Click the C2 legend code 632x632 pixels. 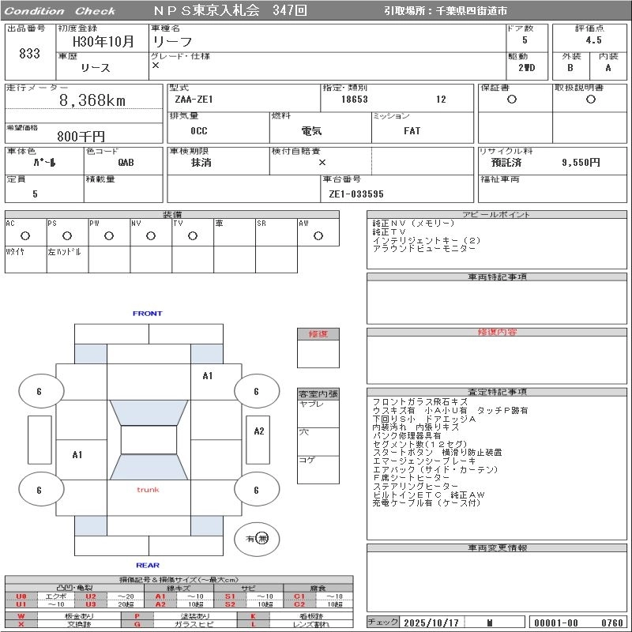[299, 604]
